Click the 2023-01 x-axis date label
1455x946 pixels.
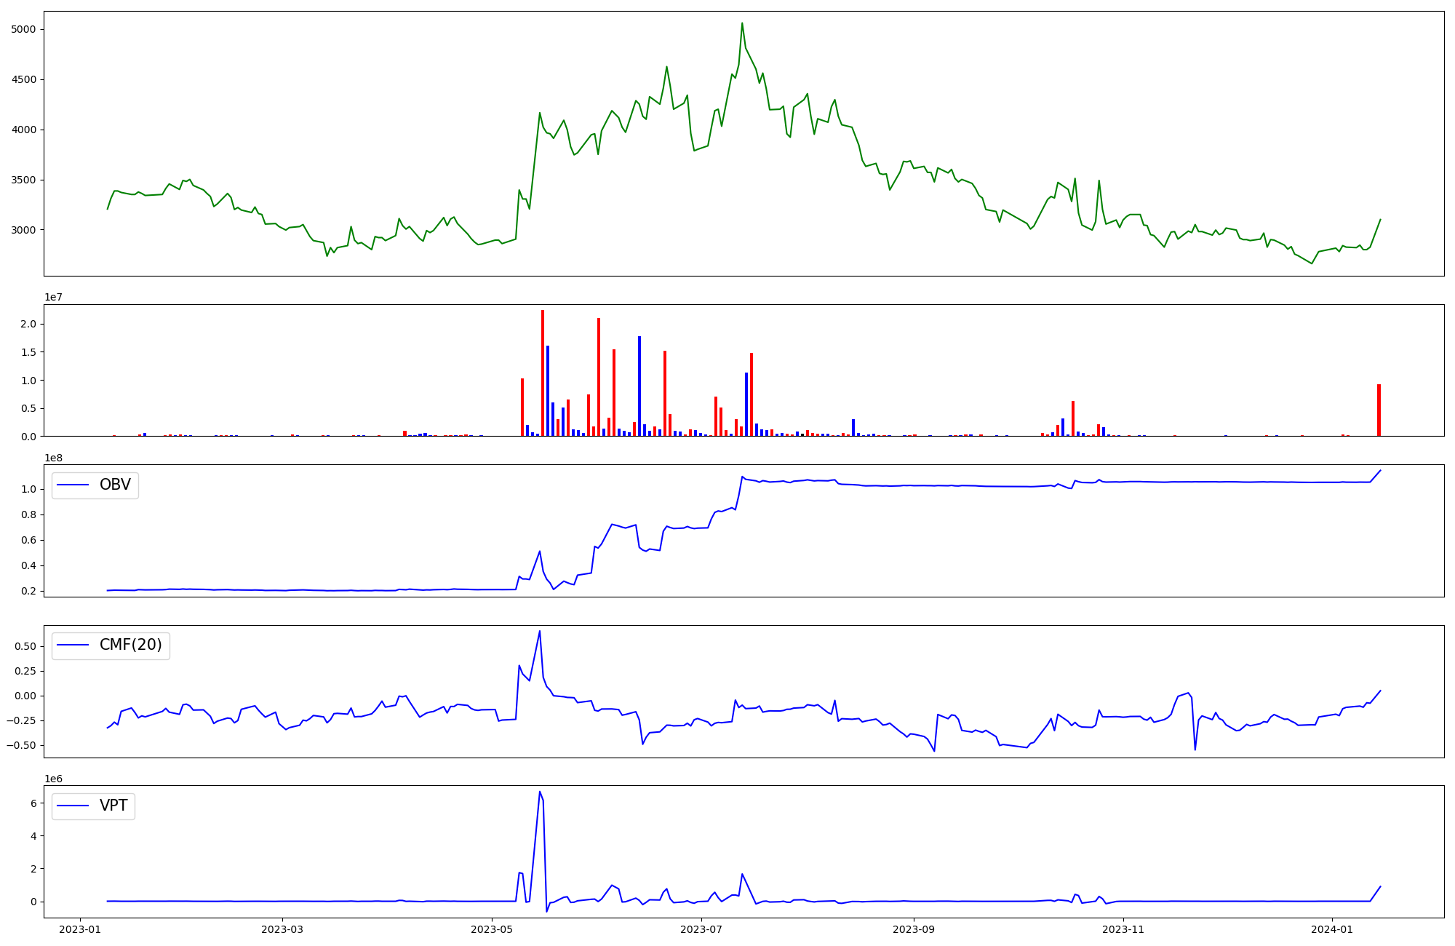pos(80,929)
